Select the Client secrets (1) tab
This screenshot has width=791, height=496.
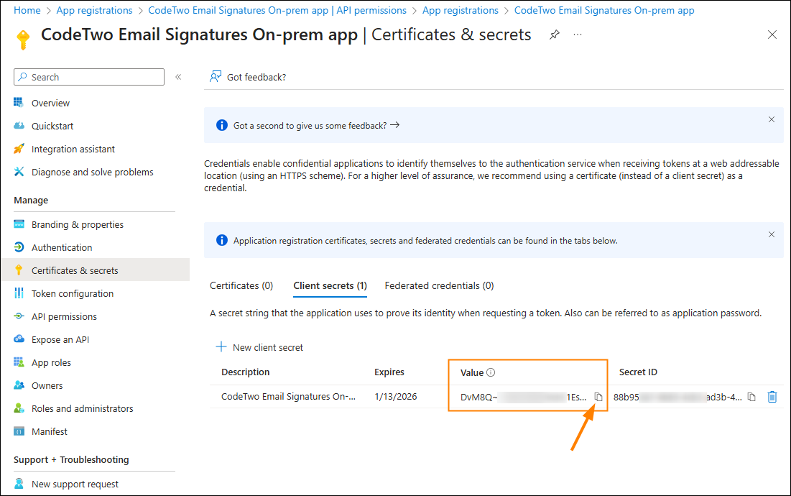click(x=330, y=285)
